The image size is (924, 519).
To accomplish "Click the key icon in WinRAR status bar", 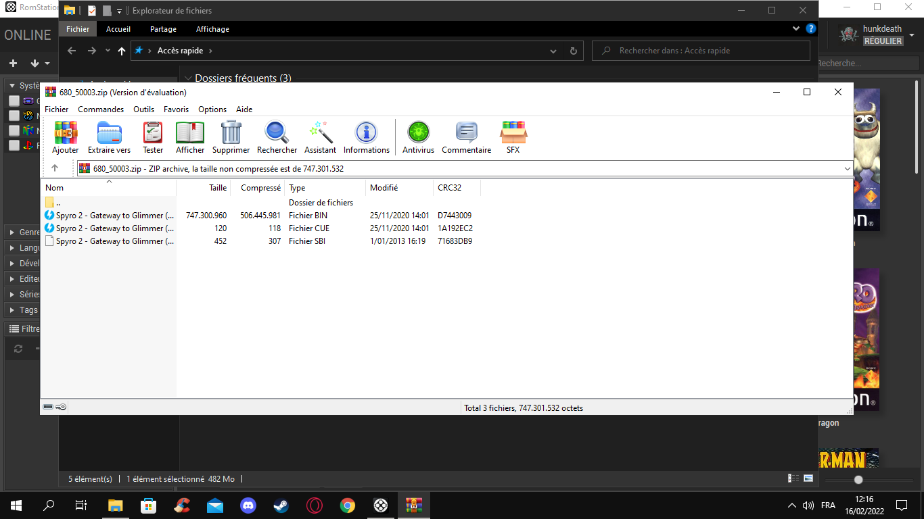I will (x=61, y=407).
